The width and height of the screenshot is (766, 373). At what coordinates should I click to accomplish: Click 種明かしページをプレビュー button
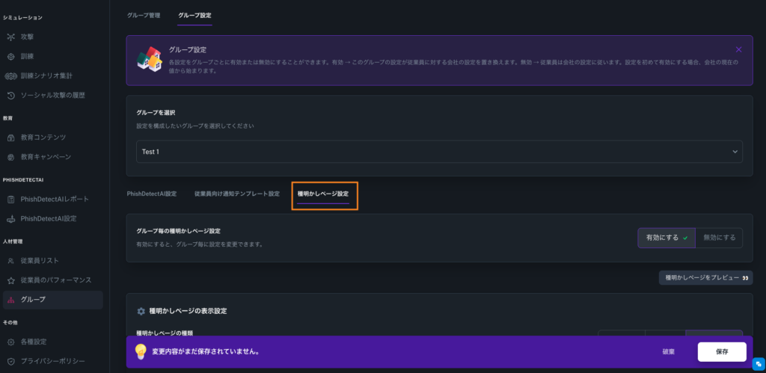[705, 278]
